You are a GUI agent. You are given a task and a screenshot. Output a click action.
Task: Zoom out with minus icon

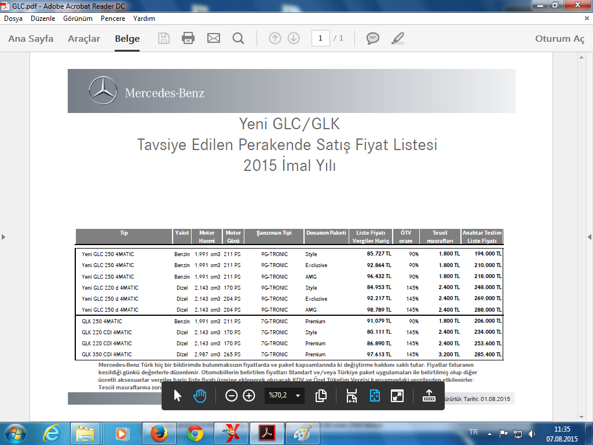coord(231,396)
